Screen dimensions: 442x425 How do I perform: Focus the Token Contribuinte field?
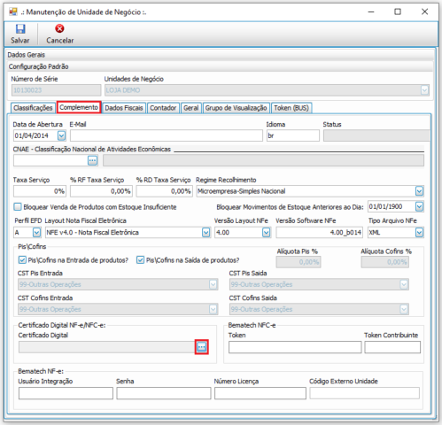click(392, 347)
